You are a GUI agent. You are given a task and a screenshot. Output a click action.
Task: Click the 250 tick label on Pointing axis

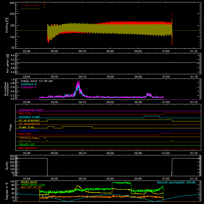(12, 3)
